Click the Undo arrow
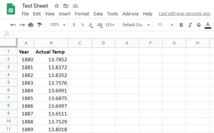Viewport: 214px width, 133px height. coord(13,25)
